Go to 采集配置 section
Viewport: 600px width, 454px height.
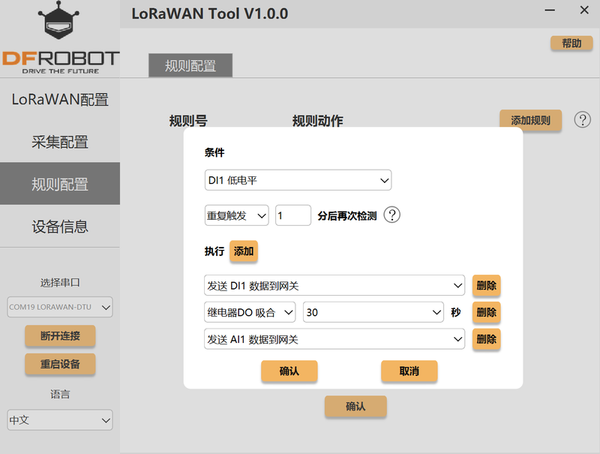(x=60, y=142)
